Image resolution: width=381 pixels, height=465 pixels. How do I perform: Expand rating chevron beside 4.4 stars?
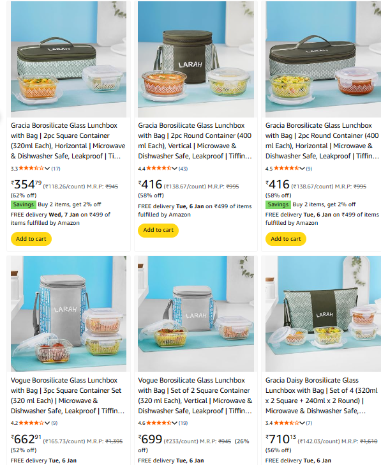tap(174, 169)
